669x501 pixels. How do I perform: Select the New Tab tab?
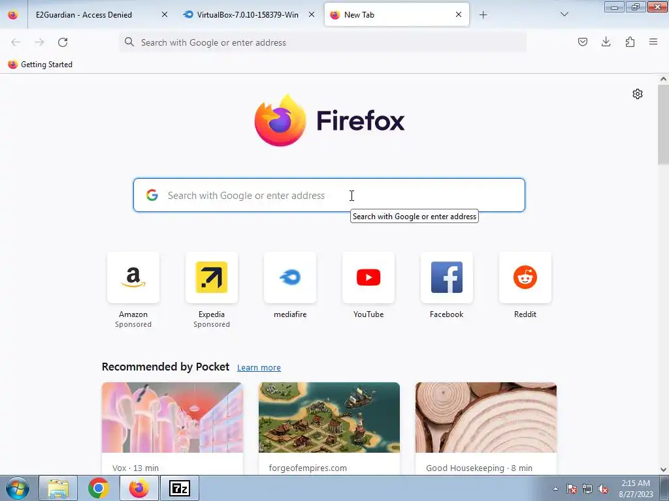coord(397,14)
